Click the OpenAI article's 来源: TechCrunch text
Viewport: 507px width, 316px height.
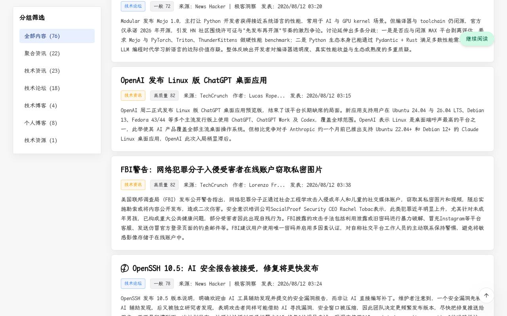[206, 96]
